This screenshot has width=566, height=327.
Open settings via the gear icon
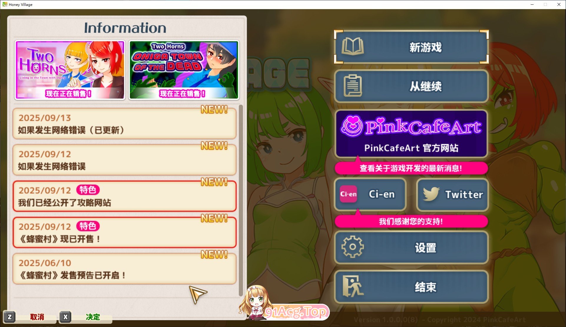(352, 247)
